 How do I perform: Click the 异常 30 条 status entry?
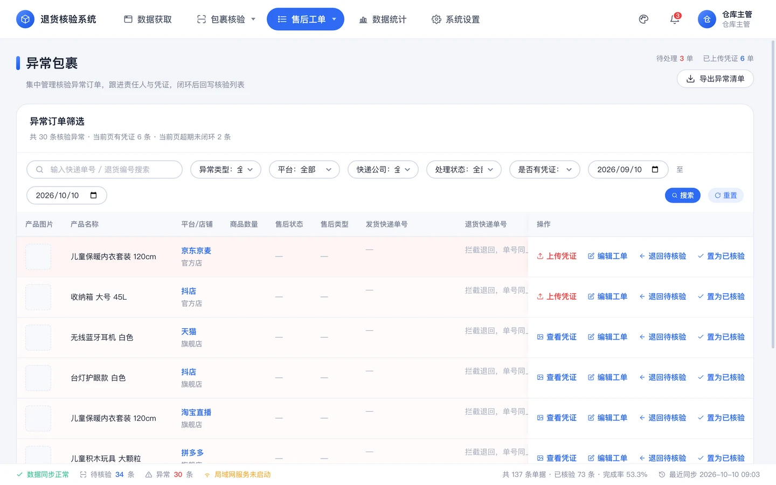pos(169,475)
